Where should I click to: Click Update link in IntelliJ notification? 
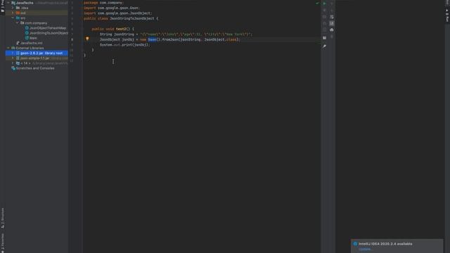[x=364, y=249]
